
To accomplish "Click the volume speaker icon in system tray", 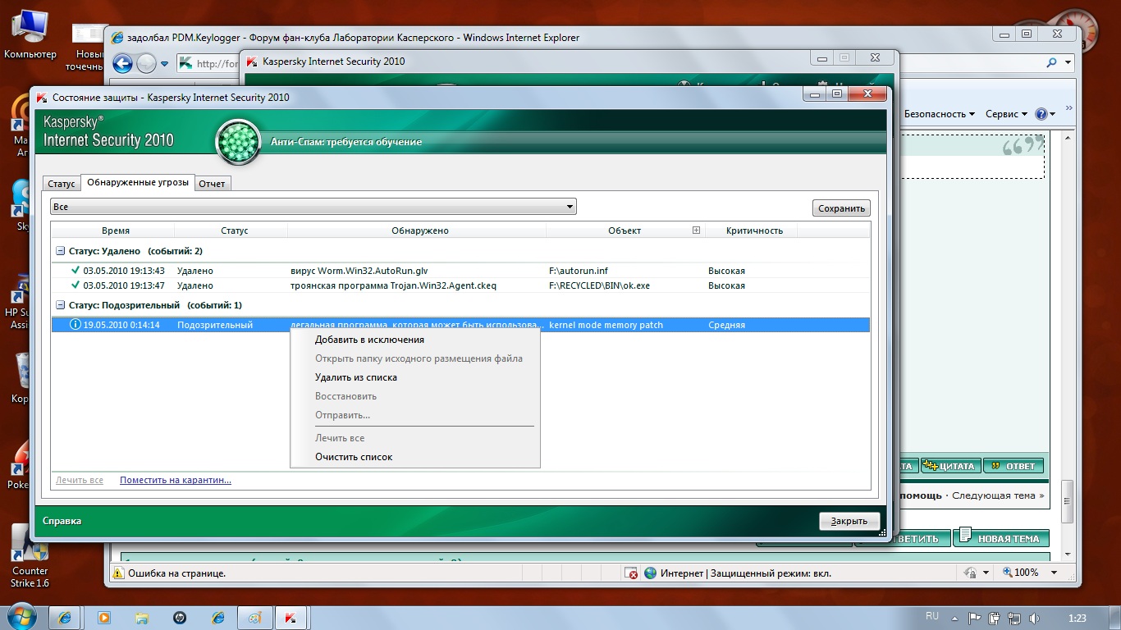I will click(x=1036, y=618).
